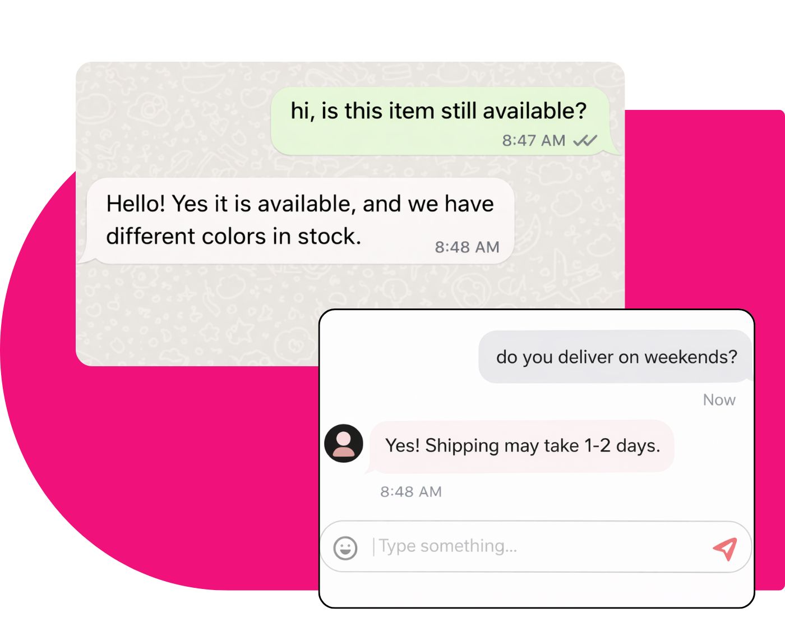This screenshot has height=617, width=785.
Task: Click the agent profile avatar icon
Action: click(344, 443)
